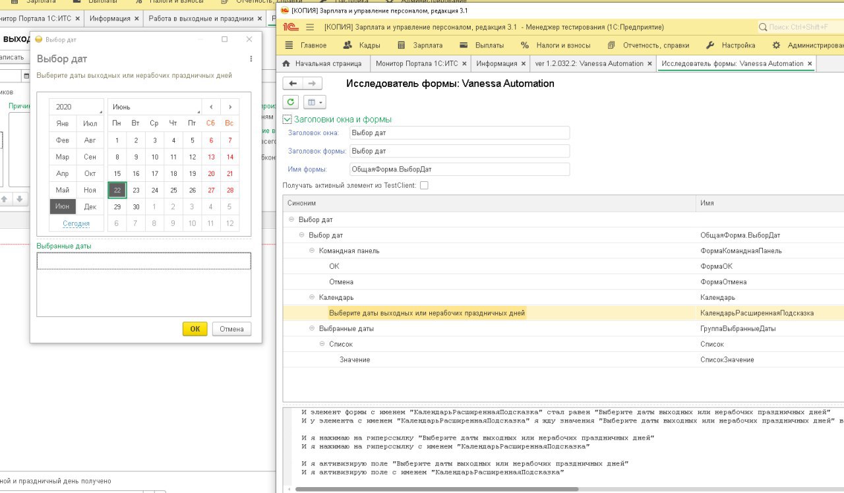Image resolution: width=844 pixels, height=493 pixels.
Task: Switch to Монитор Портала 1С:ИТС tab
Action: click(x=417, y=64)
